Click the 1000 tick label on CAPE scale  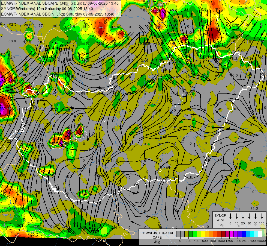221,241
